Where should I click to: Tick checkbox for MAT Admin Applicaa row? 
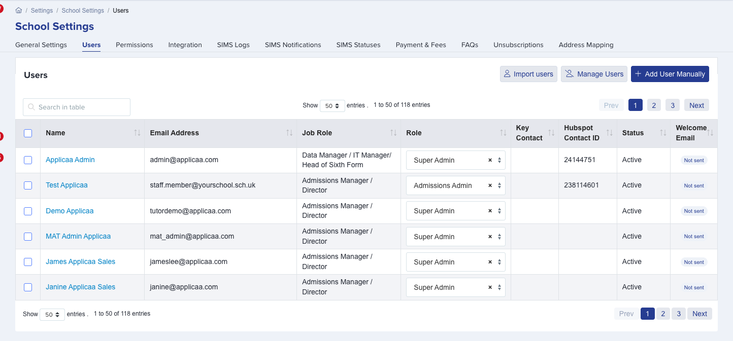pyautogui.click(x=28, y=236)
